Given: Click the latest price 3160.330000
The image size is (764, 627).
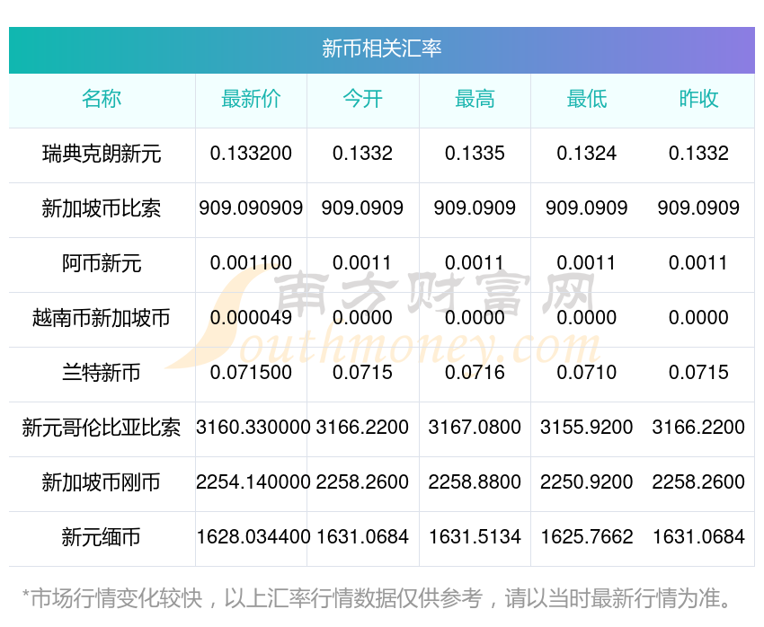Looking at the screenshot, I should [253, 428].
